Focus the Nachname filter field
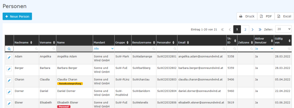Image resolution: width=294 pixels, height=108 pixels. pos(26,49)
